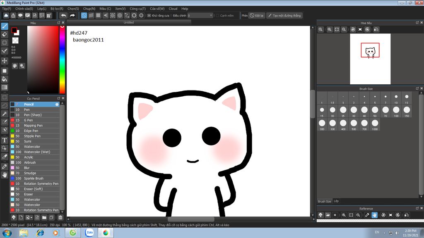Select brush size 100 preset

coord(396,109)
